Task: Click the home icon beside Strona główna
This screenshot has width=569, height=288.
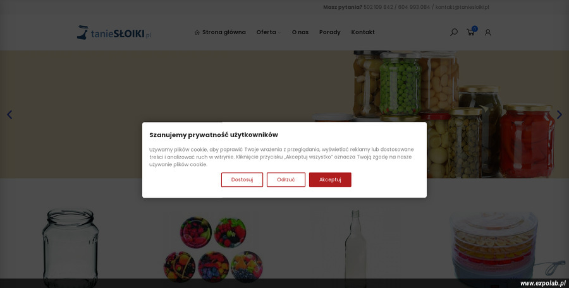Action: [x=197, y=32]
